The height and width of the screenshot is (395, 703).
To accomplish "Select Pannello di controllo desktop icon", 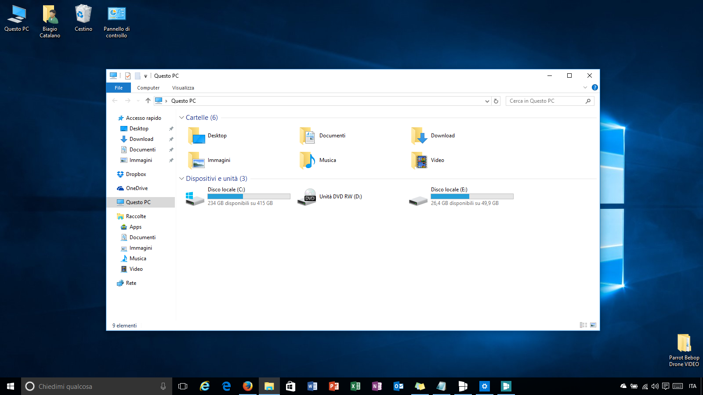I will (116, 22).
